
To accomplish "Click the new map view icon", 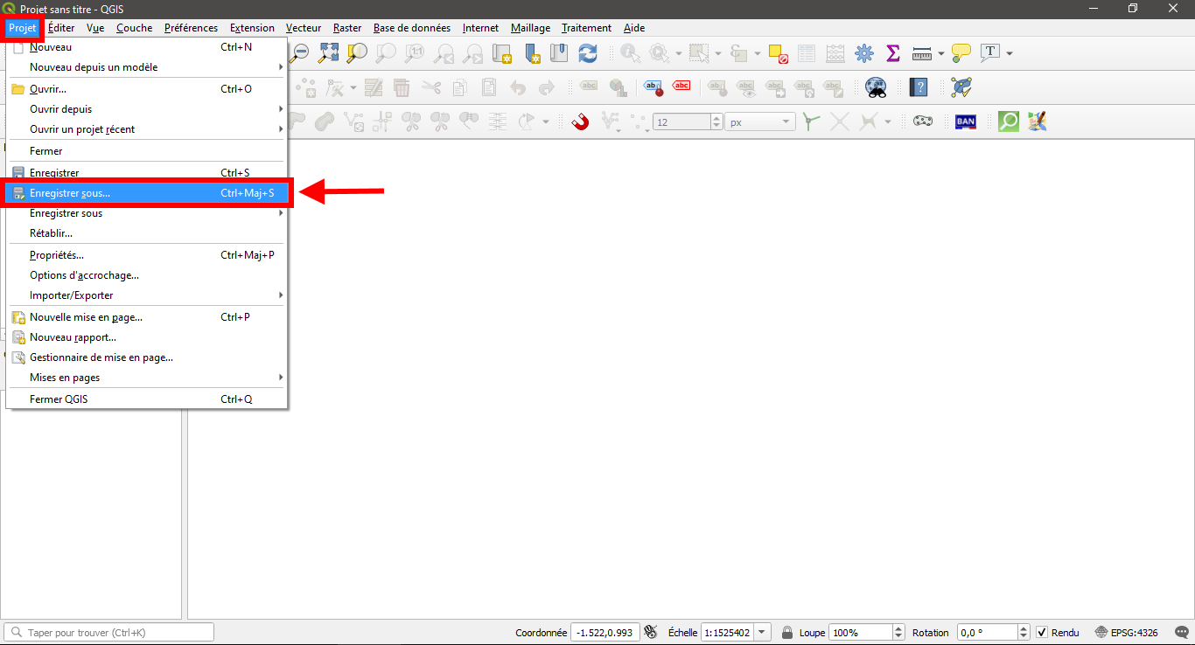I will point(502,53).
